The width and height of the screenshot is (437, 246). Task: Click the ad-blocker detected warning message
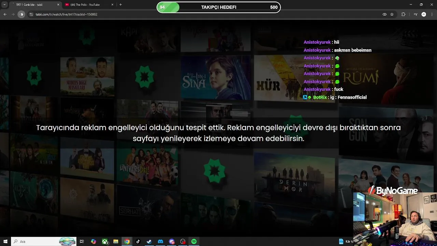(218, 133)
